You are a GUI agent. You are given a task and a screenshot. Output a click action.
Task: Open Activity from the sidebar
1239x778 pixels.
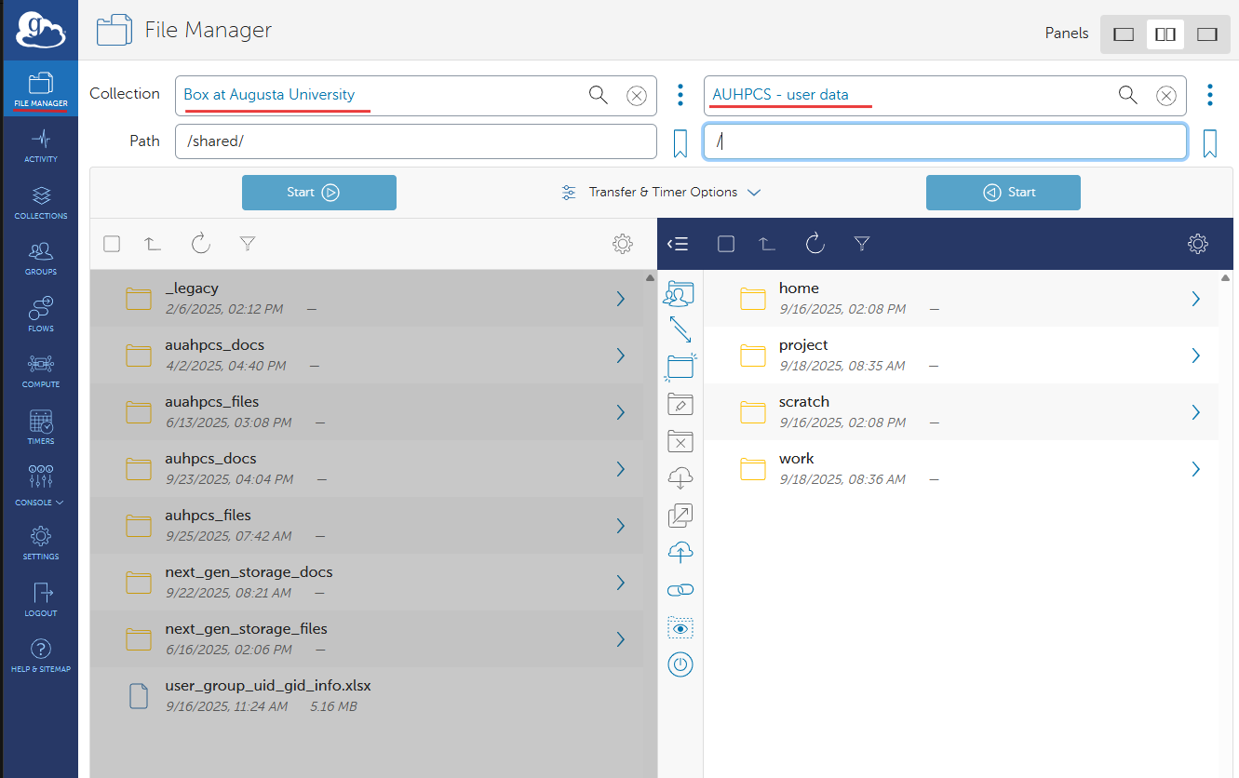pyautogui.click(x=40, y=146)
